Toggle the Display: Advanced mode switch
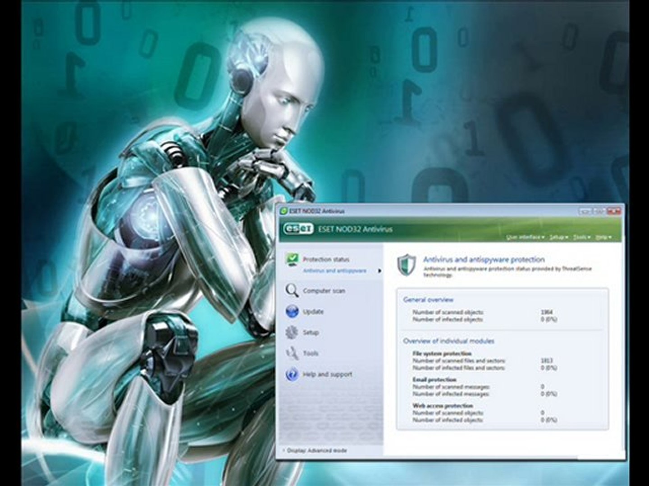649x486 pixels. pyautogui.click(x=315, y=450)
